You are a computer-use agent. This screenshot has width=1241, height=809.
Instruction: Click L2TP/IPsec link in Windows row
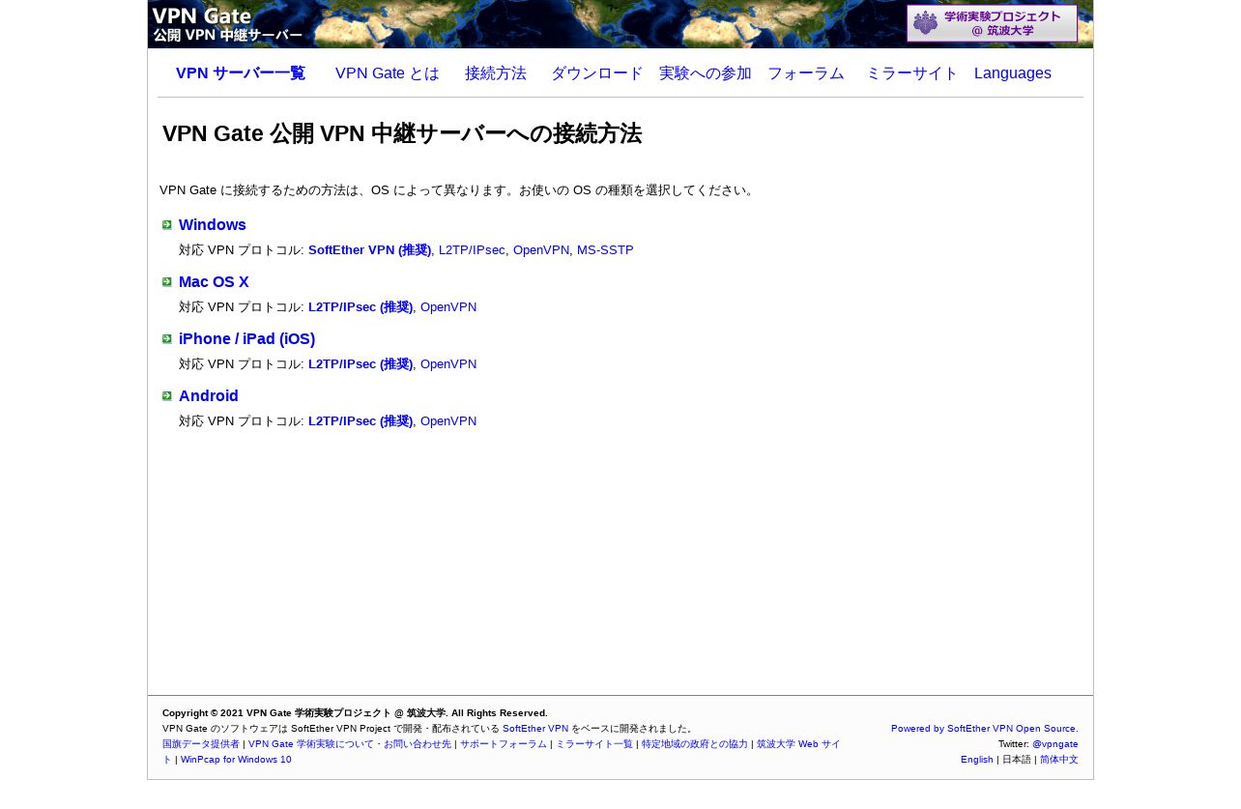coord(472,250)
